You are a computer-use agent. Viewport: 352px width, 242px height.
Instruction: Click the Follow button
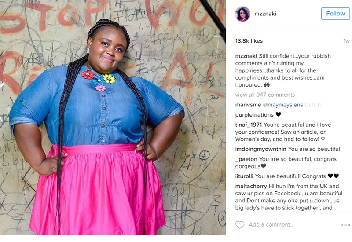[x=335, y=14]
